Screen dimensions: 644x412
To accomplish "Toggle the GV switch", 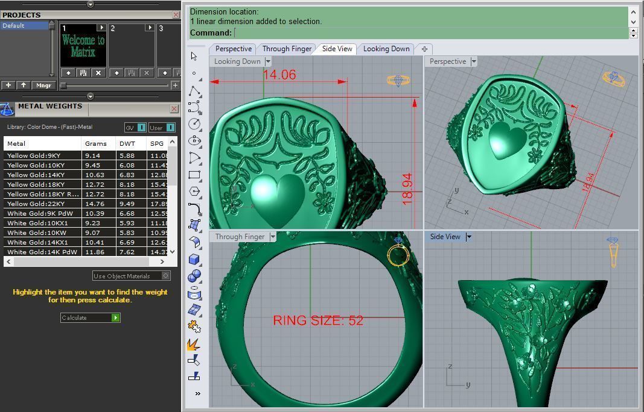I will coord(141,128).
